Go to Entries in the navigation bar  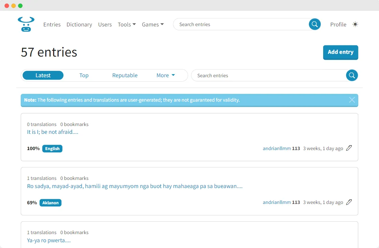tap(52, 24)
